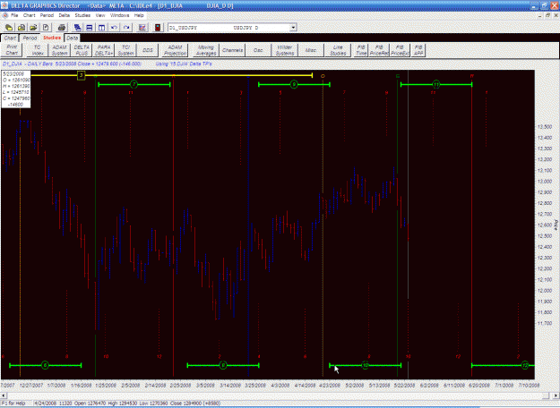Open the Help menu

tap(139, 15)
